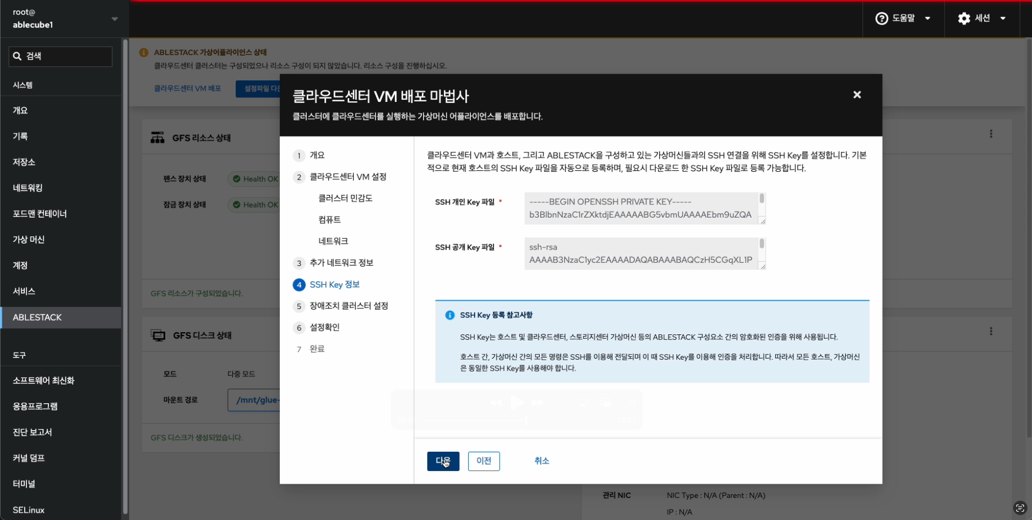
Task: Click the /mnt/glue mount path field
Action: 254,400
